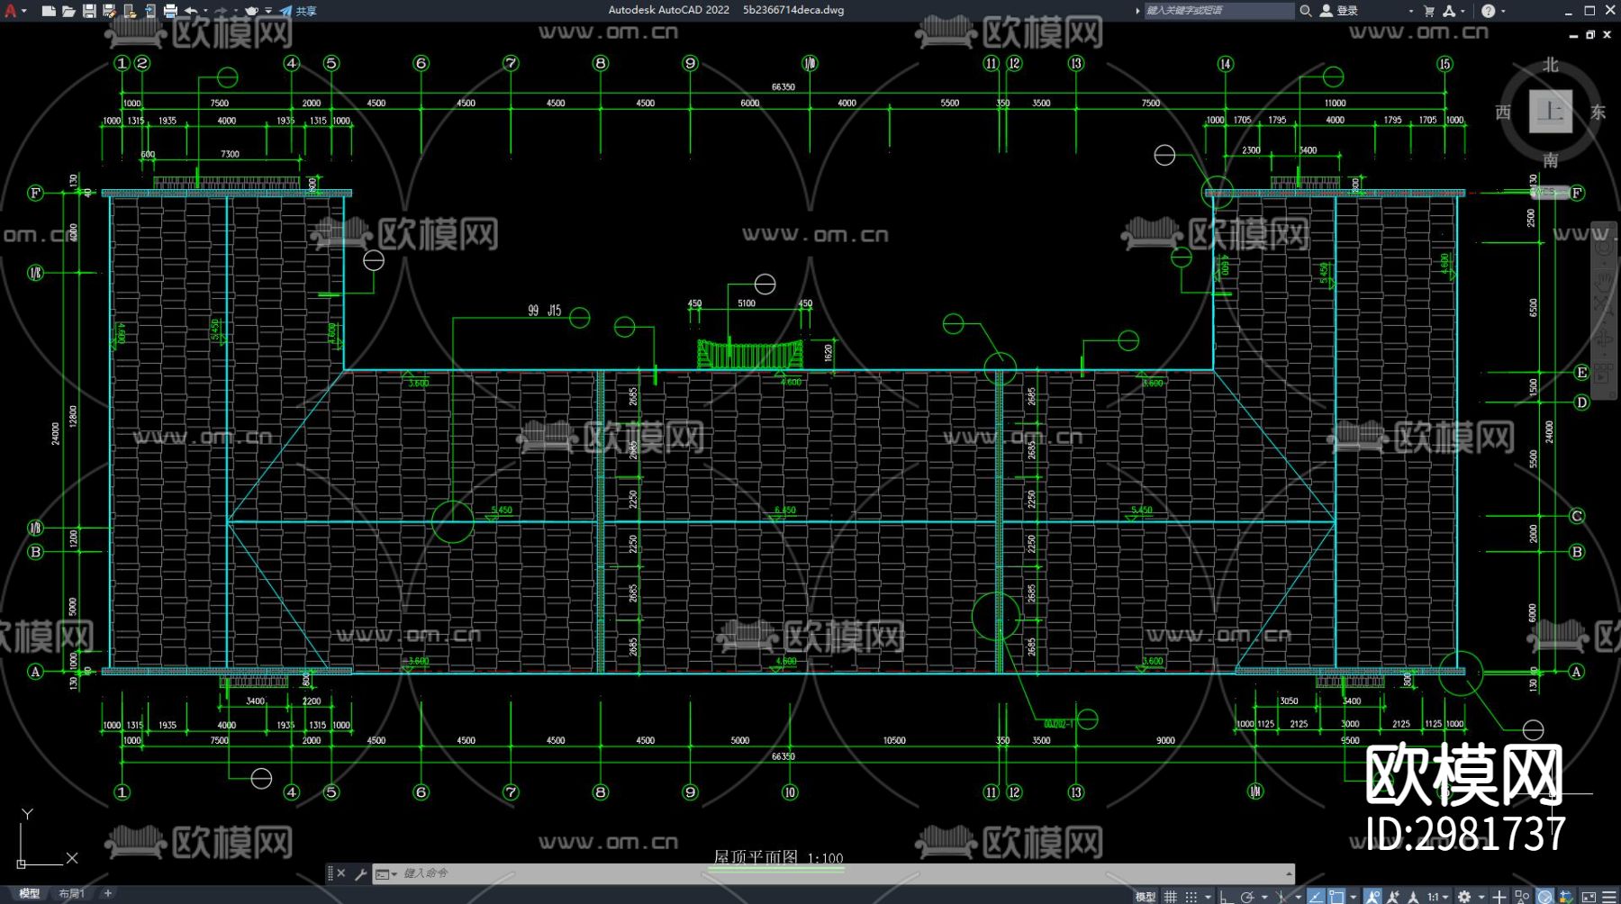Click the magnifier search icon
Viewport: 1621px width, 904px height.
point(1305,11)
